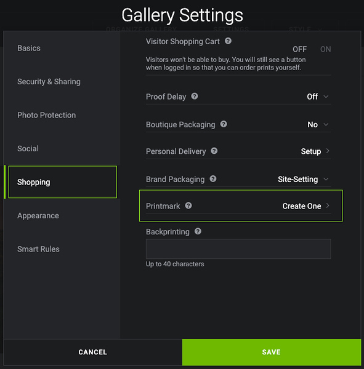Expand Brand Packaging Site-Setting dropdown
This screenshot has width=364, height=369.
303,180
